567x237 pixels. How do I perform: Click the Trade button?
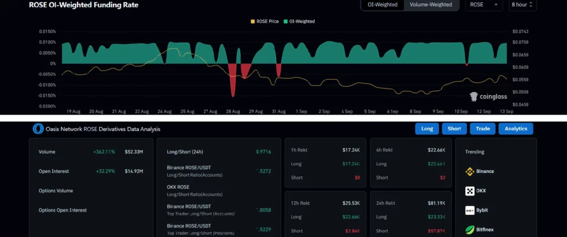483,128
